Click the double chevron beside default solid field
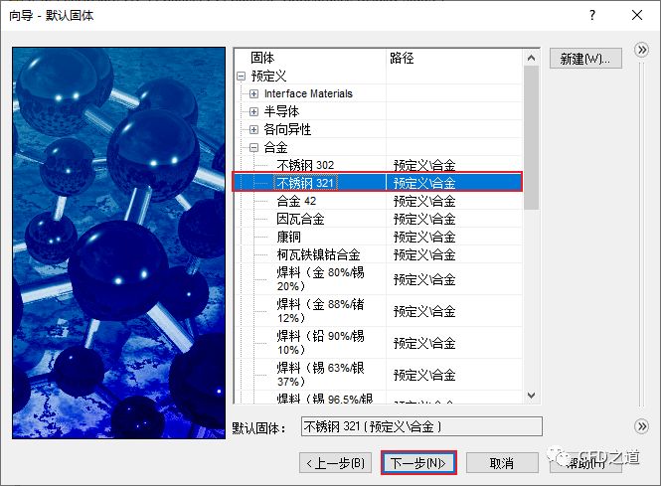The width and height of the screenshot is (661, 486). tap(641, 426)
